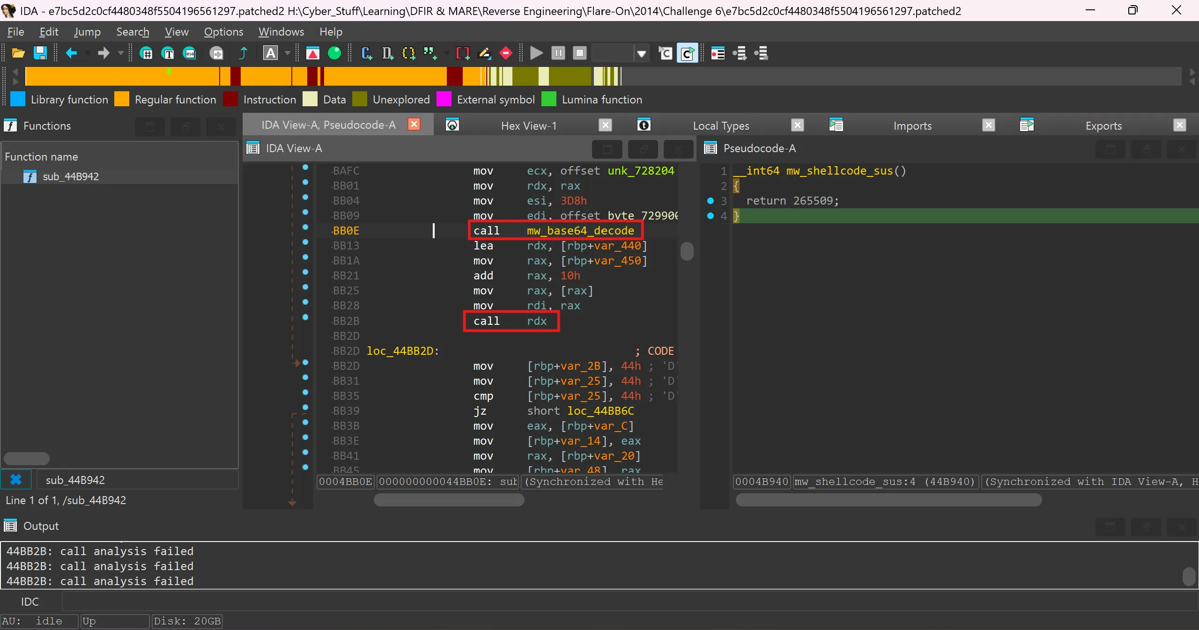1199x630 pixels.
Task: Jump back with the blue arrow
Action: pyautogui.click(x=71, y=53)
